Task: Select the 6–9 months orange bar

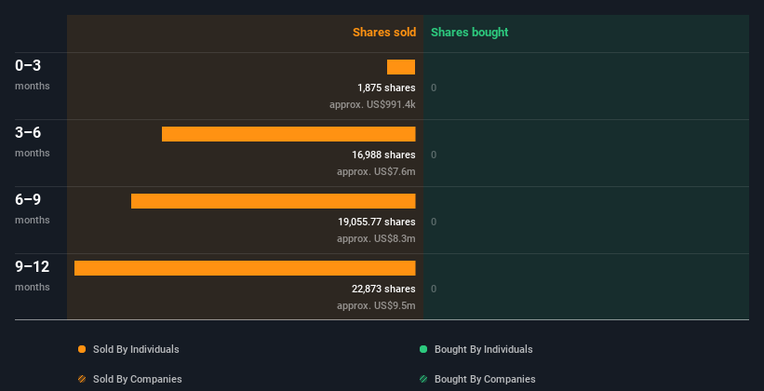Action: pyautogui.click(x=274, y=201)
